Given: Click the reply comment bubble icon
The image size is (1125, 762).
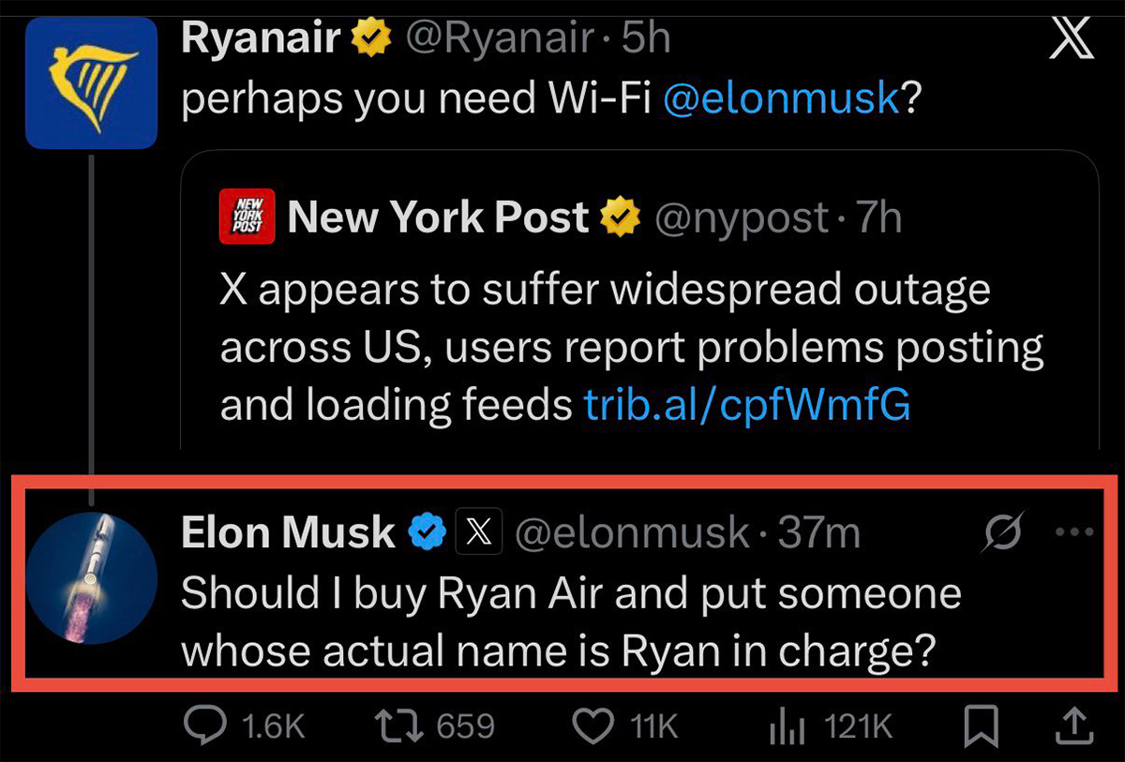Looking at the screenshot, I should tap(200, 725).
